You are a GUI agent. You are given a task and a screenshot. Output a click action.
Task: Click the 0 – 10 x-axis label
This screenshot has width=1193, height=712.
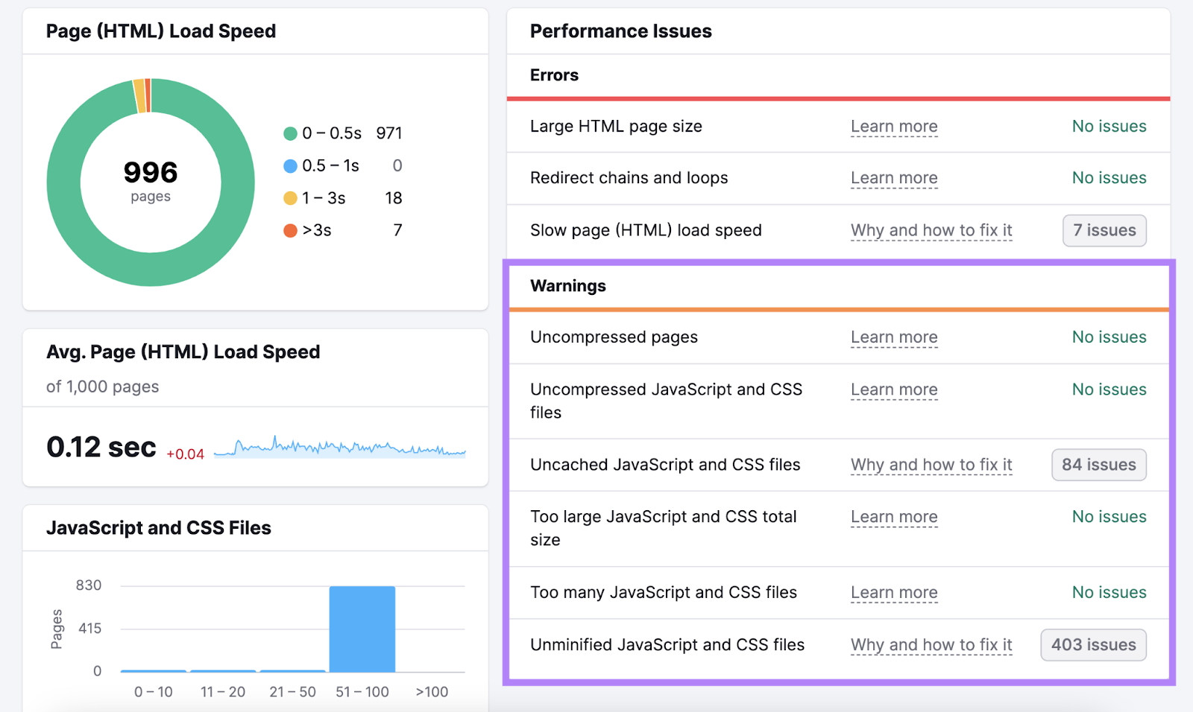(x=154, y=692)
